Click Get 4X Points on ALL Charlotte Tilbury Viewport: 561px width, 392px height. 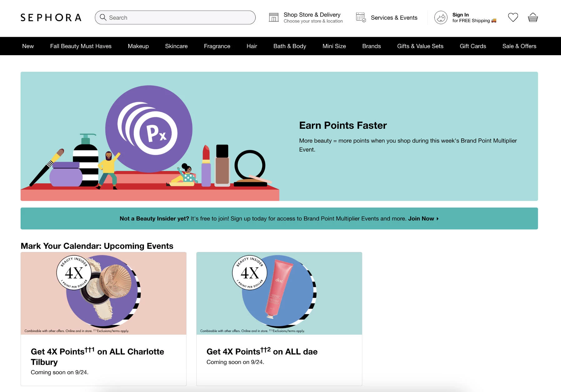pos(97,356)
